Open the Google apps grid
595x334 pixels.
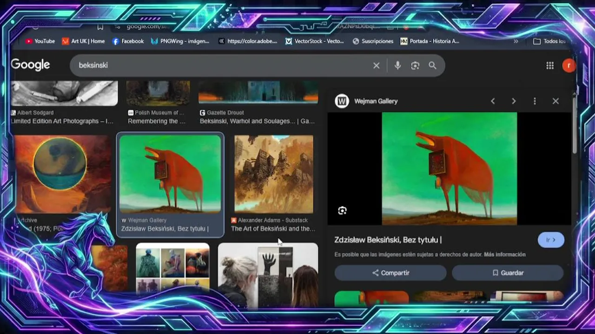point(550,66)
